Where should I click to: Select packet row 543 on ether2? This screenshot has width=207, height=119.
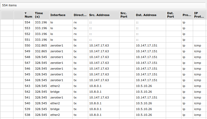pos(103,86)
